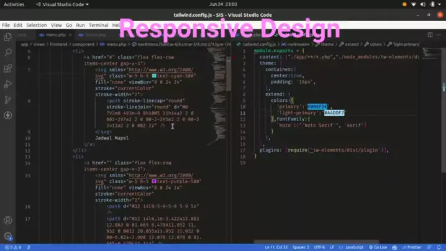The height and width of the screenshot is (251, 446).
Task: Click the text-purple-500 color swatch
Action: click(x=154, y=181)
